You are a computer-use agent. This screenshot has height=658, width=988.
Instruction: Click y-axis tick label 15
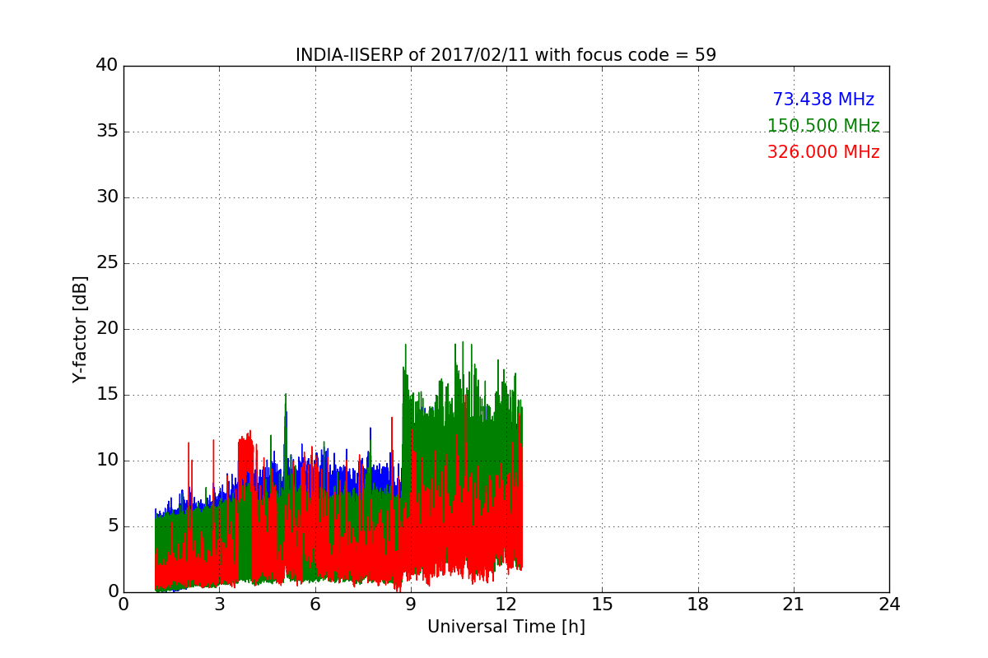pyautogui.click(x=107, y=395)
